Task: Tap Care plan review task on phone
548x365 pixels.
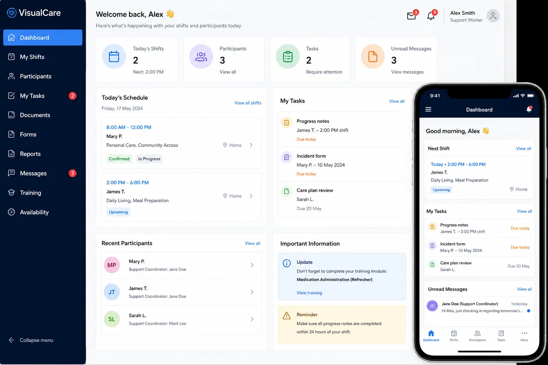Action: tap(479, 266)
